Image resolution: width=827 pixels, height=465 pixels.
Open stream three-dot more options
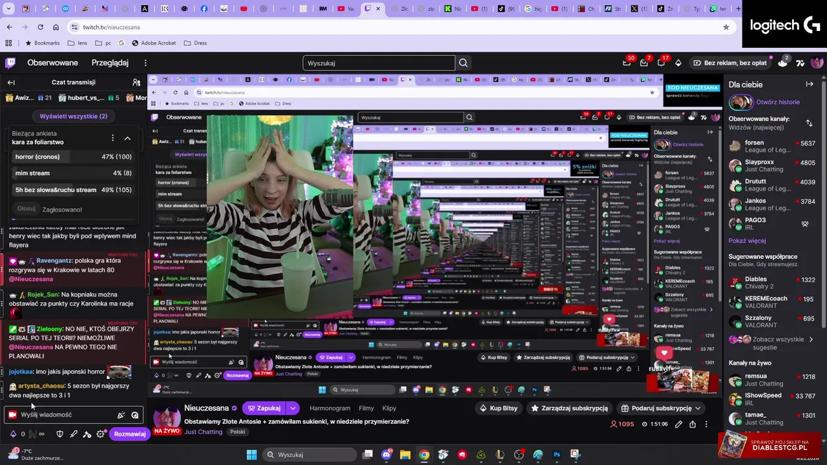point(706,424)
